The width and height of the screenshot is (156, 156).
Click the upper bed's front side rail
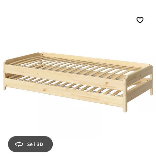pyautogui.click(x=64, y=76)
